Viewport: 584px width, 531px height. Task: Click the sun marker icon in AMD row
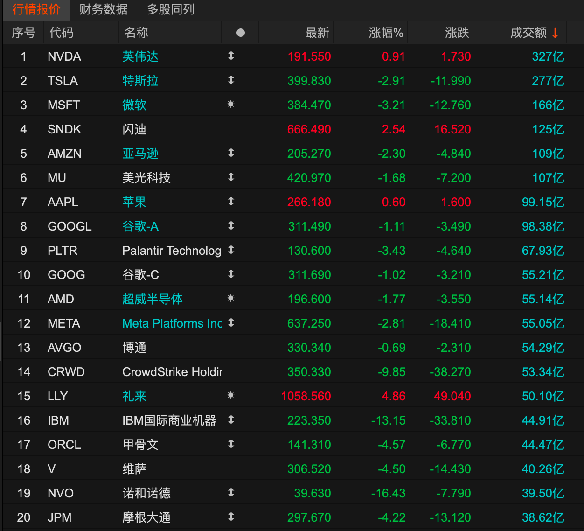click(231, 298)
